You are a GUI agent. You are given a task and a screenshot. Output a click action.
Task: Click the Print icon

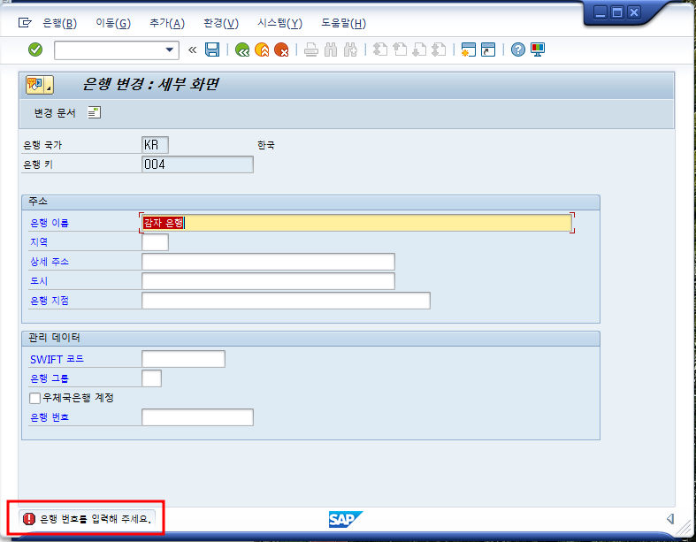(x=311, y=50)
